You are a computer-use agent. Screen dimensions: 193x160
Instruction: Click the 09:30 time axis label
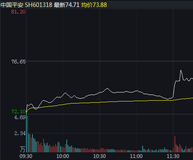tap(26, 156)
